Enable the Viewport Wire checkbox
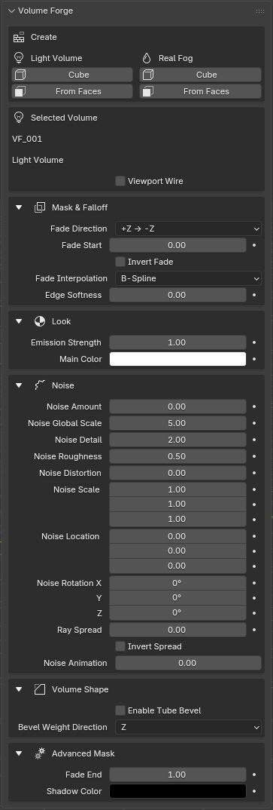 [120, 181]
